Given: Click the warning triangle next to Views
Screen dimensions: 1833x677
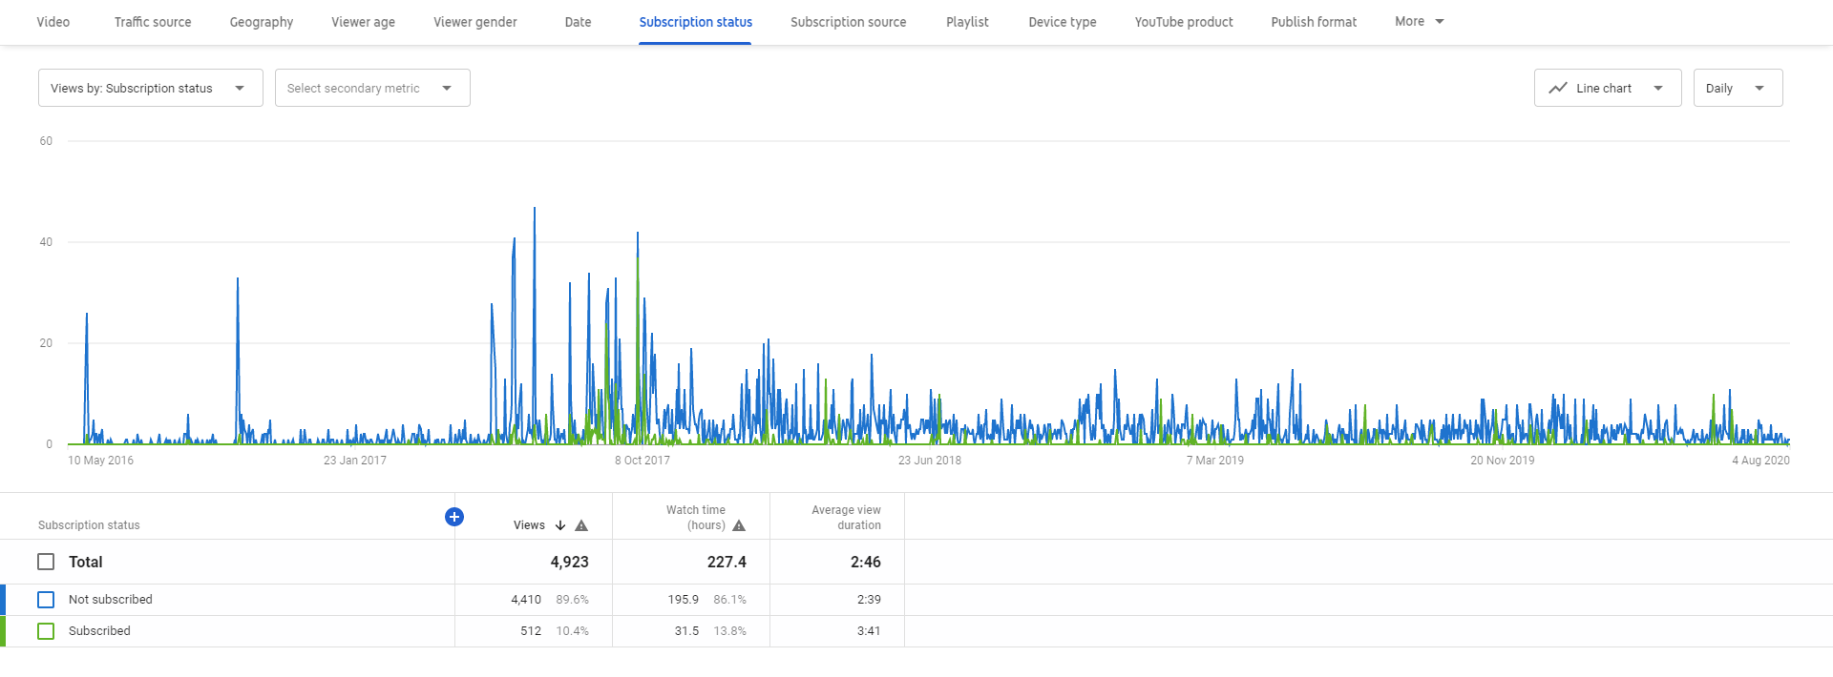Looking at the screenshot, I should pyautogui.click(x=581, y=525).
